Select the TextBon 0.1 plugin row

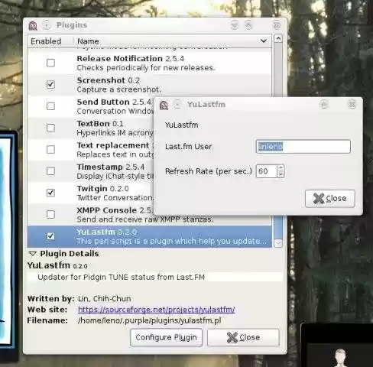click(91, 128)
